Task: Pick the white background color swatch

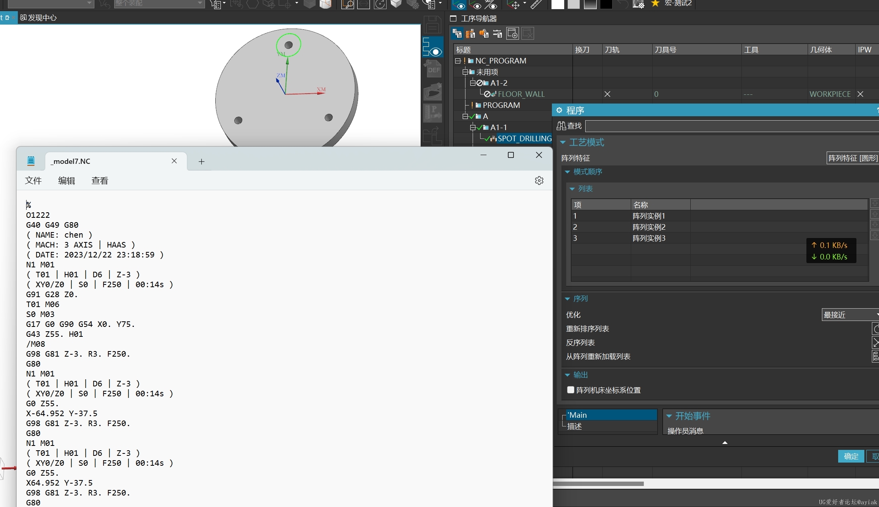Action: [x=557, y=4]
